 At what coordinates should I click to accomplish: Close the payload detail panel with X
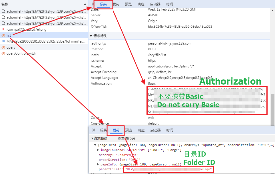pos(93,130)
